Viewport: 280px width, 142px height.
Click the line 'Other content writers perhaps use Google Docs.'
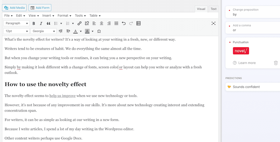(x=43, y=138)
